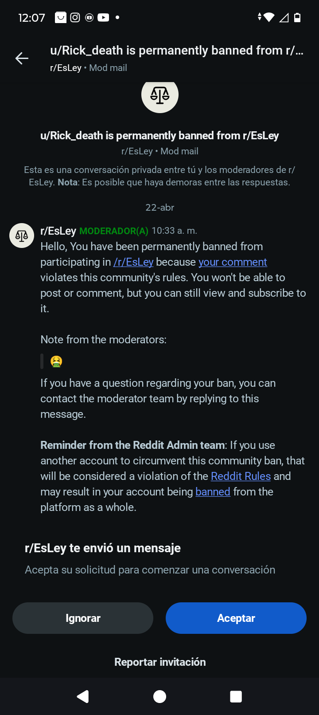Image resolution: width=319 pixels, height=715 pixels.
Task: Tap the truncated ban title in header
Action: point(177,51)
